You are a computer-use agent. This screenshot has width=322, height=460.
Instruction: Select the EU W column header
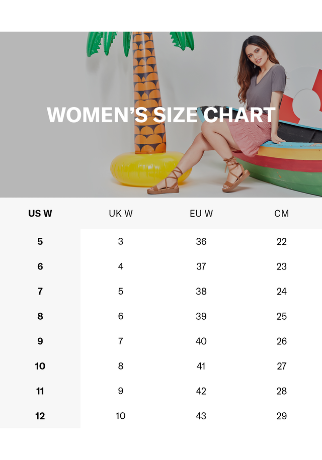point(201,213)
